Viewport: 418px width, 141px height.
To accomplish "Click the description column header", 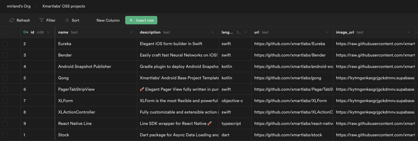I will click(178, 32).
